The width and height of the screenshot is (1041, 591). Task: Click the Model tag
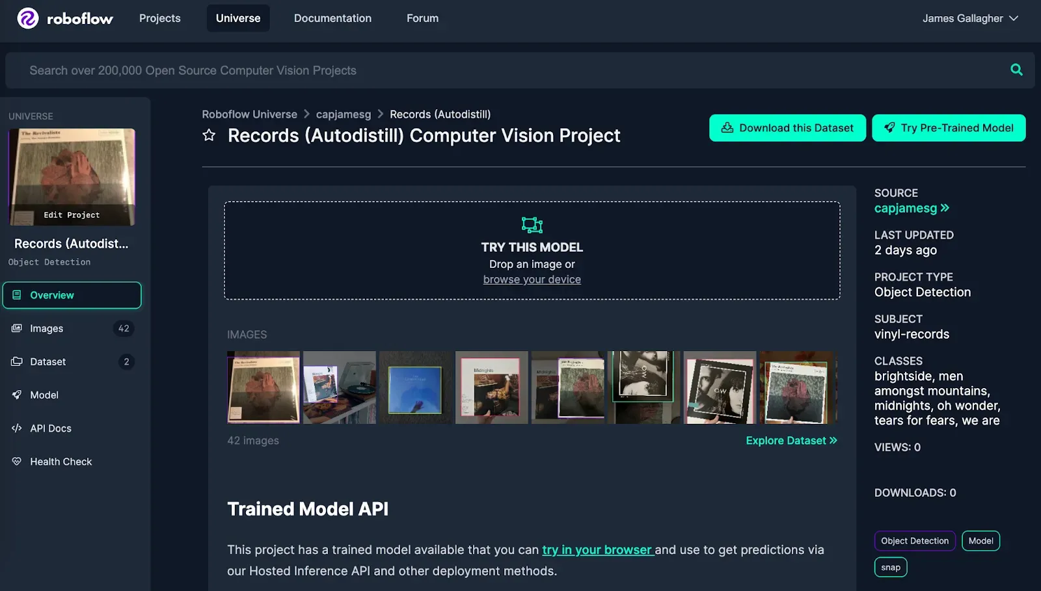click(x=980, y=541)
